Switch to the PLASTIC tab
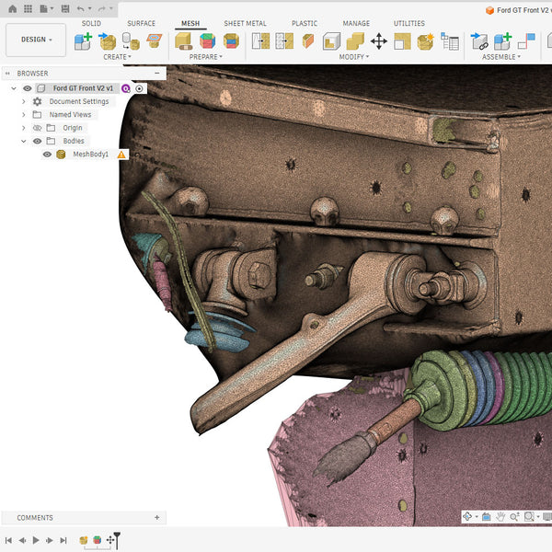The image size is (552, 552). [305, 23]
